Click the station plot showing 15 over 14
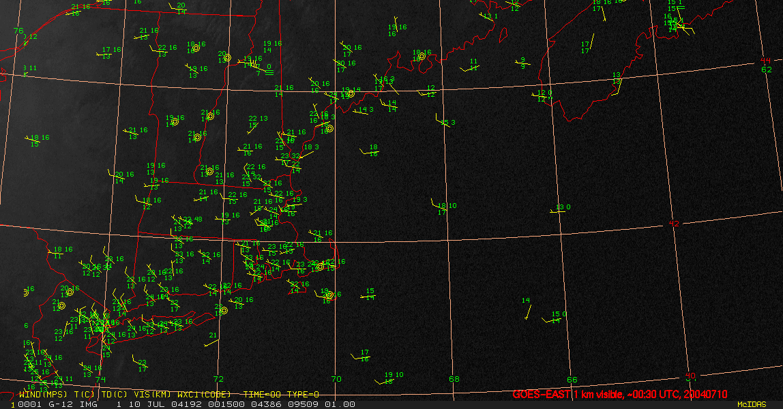783x409 pixels. click(369, 294)
